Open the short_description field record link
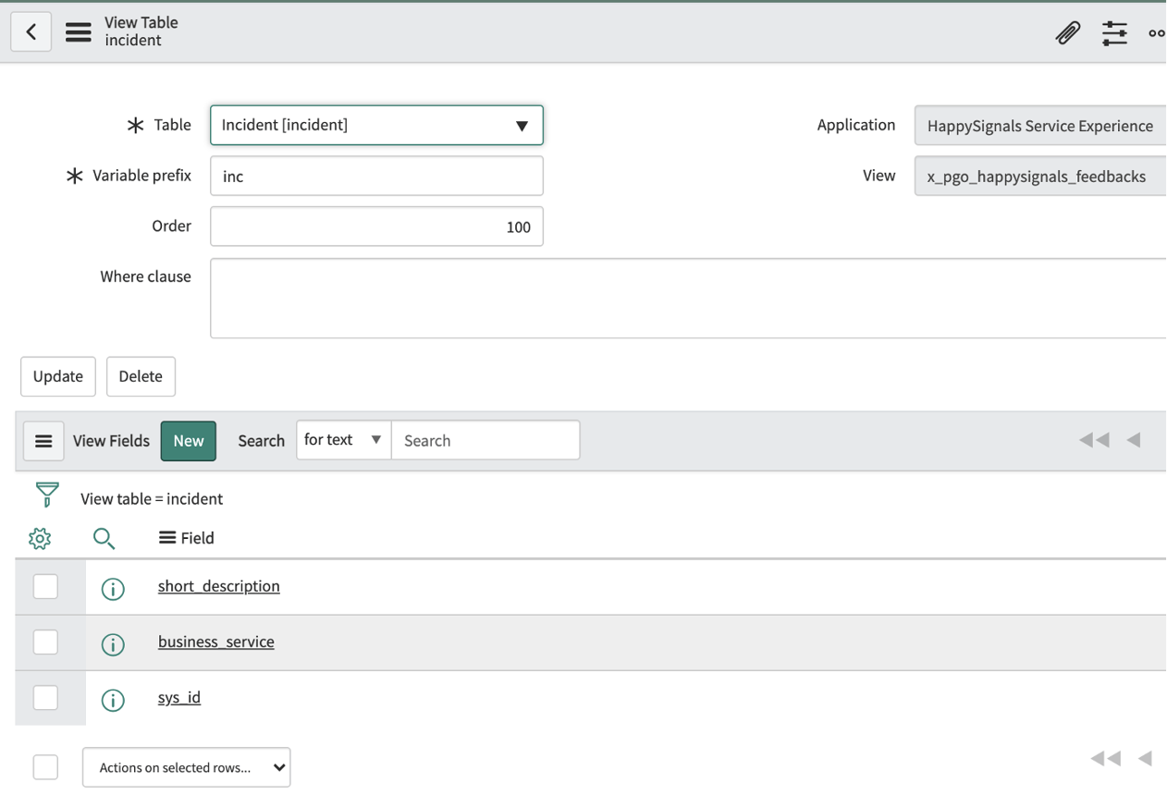Image resolution: width=1167 pixels, height=795 pixels. click(x=218, y=586)
